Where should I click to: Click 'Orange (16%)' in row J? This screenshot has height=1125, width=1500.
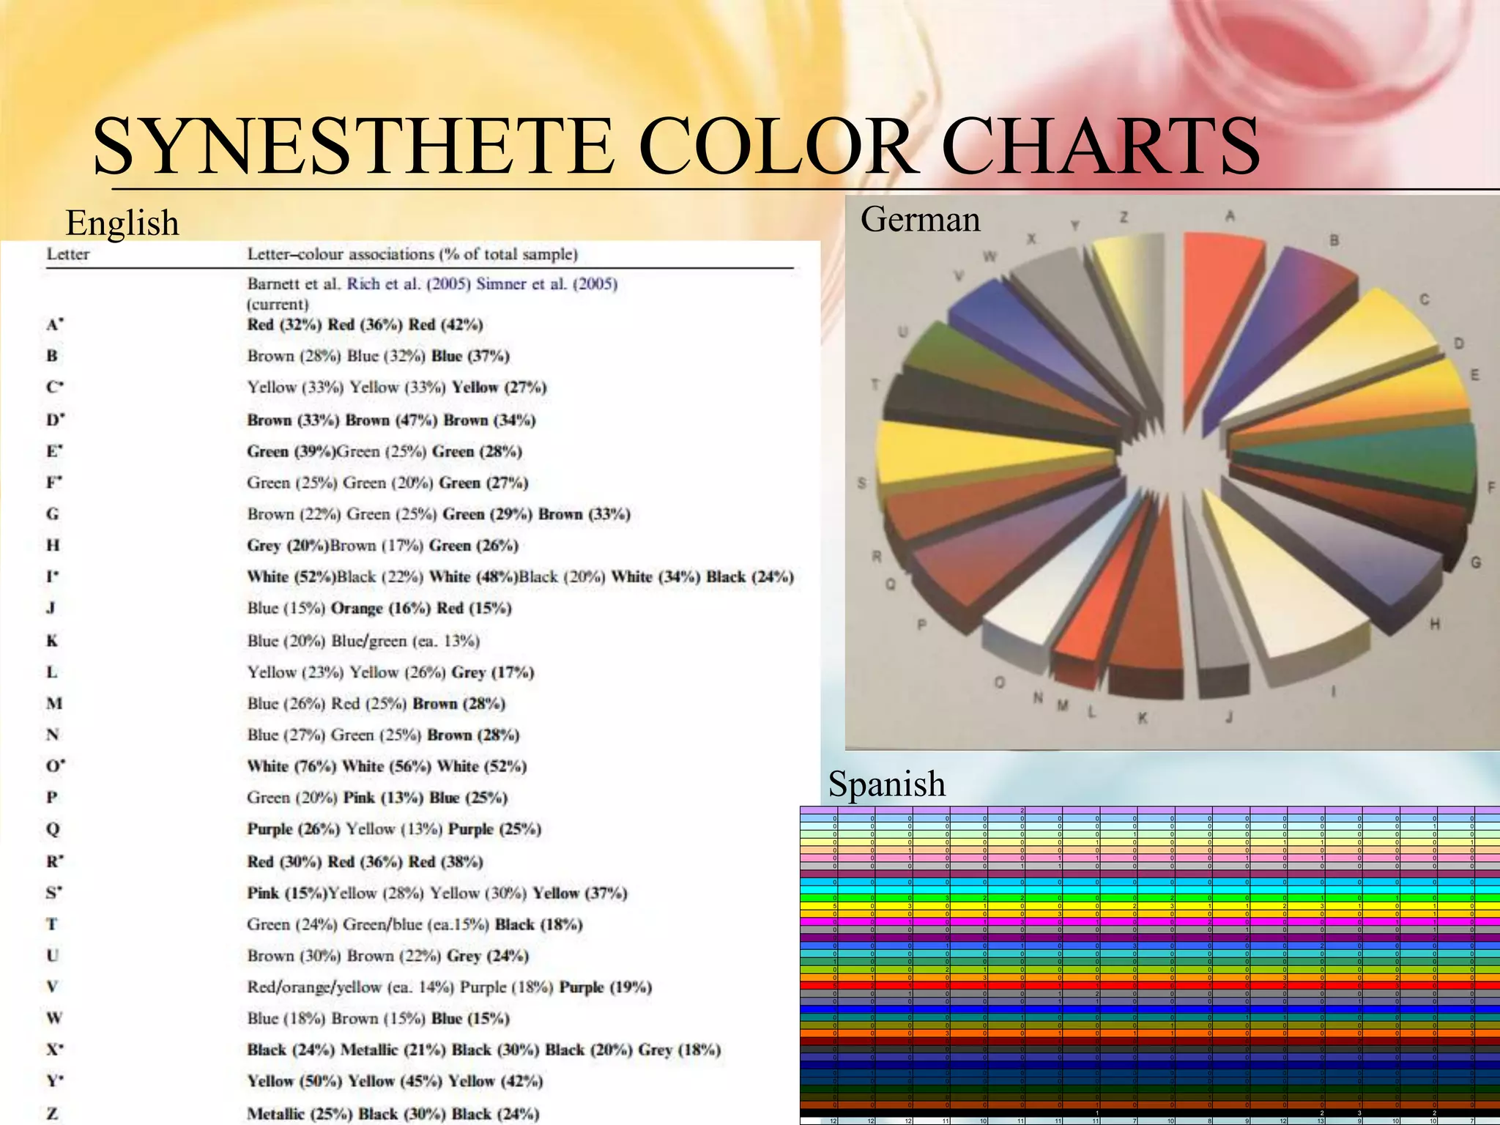(381, 609)
